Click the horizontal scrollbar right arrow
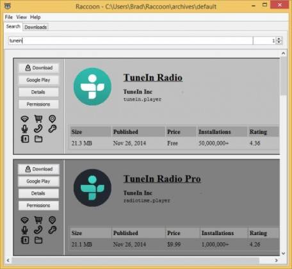 coord(277,260)
